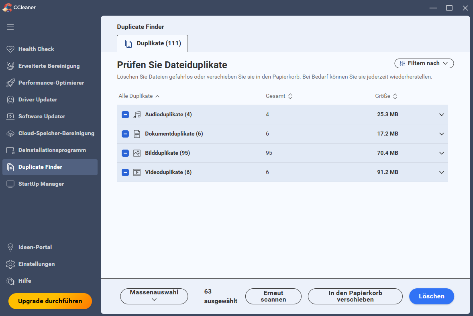This screenshot has width=473, height=316.
Task: Click the Upgrade durchführen button
Action: (x=50, y=301)
